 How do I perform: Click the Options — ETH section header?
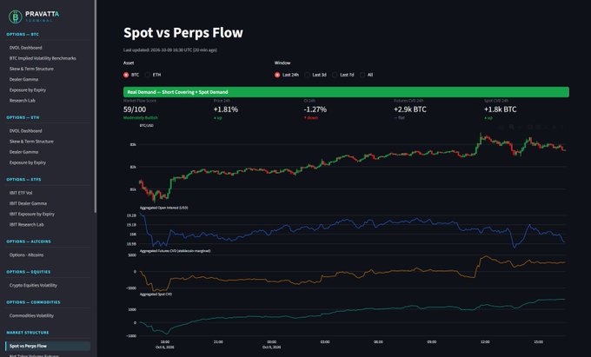tap(23, 117)
